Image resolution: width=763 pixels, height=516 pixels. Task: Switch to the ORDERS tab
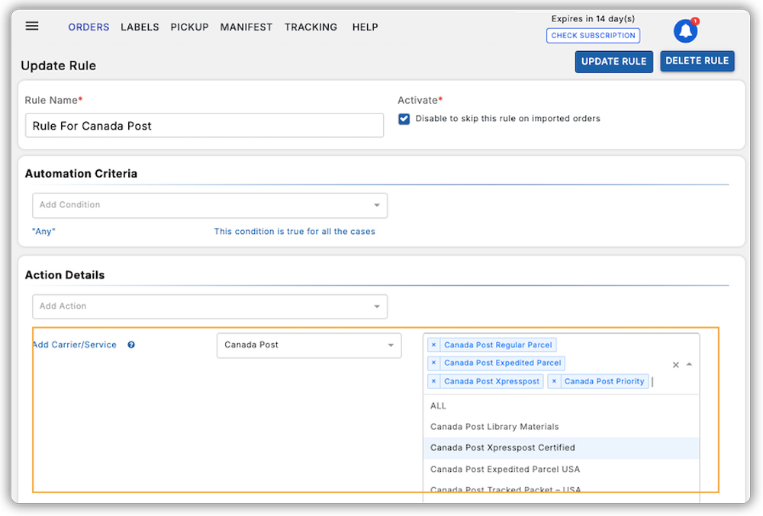point(89,27)
